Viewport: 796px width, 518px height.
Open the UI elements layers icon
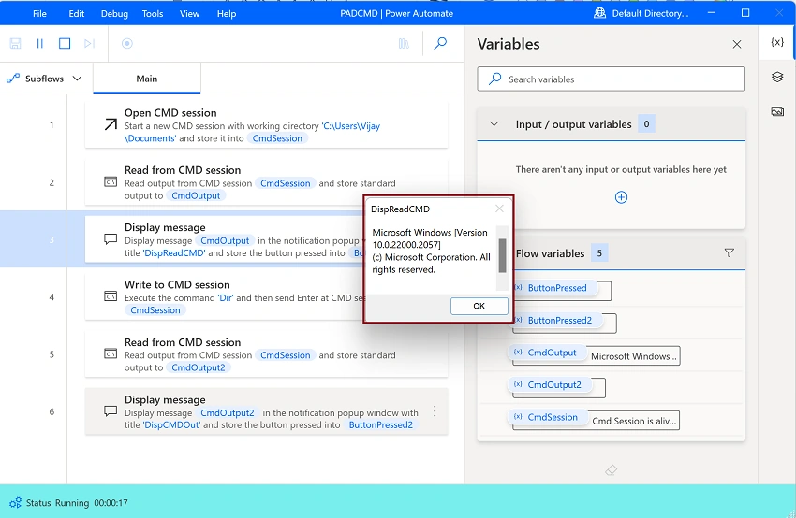[x=777, y=77]
